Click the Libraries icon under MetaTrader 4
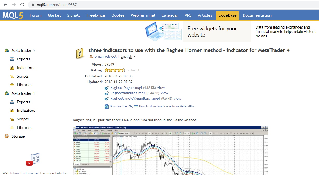The image size is (319, 175). (x=12, y=127)
